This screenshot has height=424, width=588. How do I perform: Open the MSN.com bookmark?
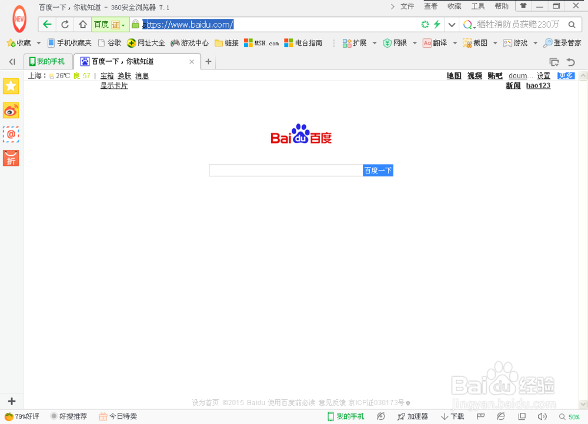pyautogui.click(x=262, y=43)
